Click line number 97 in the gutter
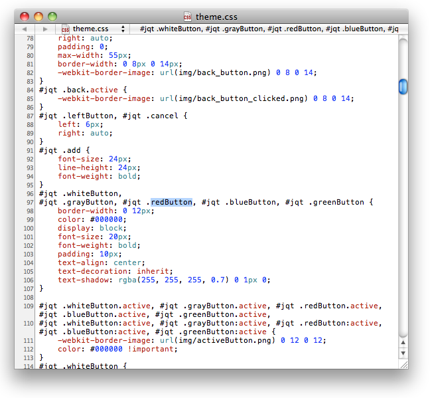This screenshot has width=430, height=398. click(30, 203)
